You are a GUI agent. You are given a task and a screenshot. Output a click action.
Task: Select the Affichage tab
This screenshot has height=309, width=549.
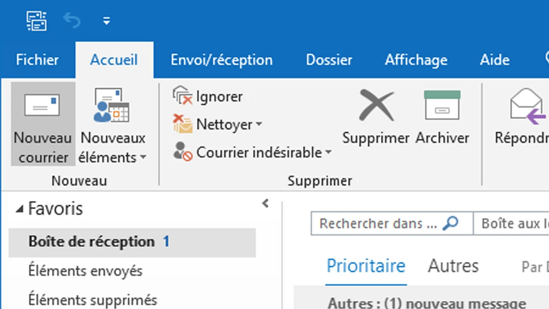tap(415, 60)
